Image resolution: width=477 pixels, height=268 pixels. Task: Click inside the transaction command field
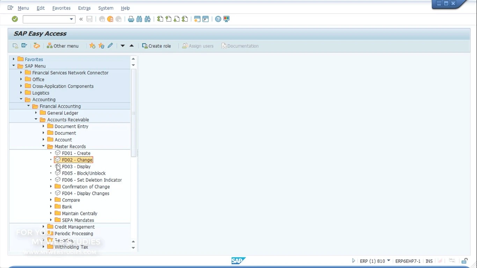[46, 19]
